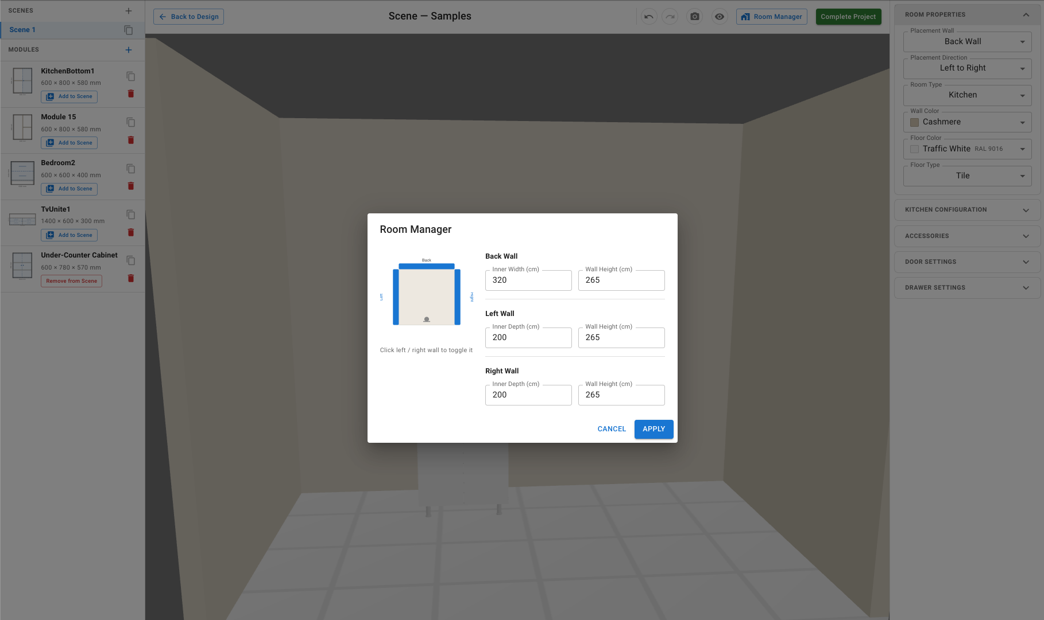Open TvUnite1 module thumbnail
This screenshot has width=1044, height=620.
pyautogui.click(x=22, y=220)
